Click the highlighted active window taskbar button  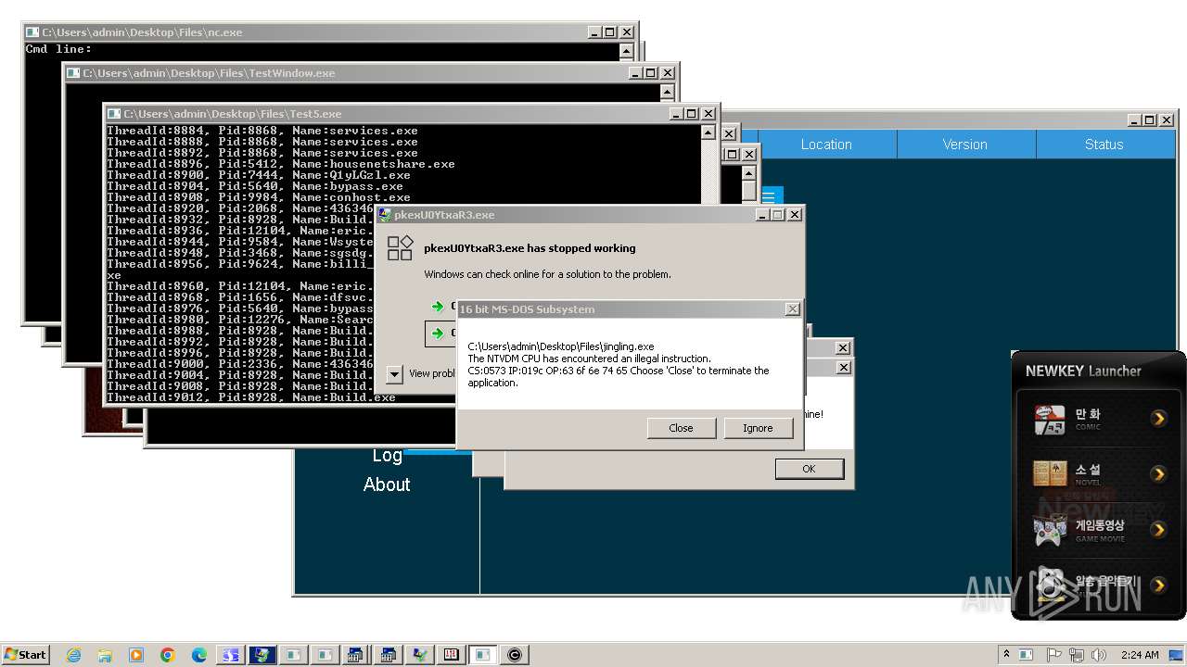point(483,655)
